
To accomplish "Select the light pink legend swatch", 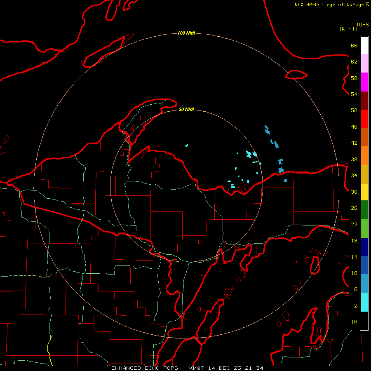I will tap(364, 63).
